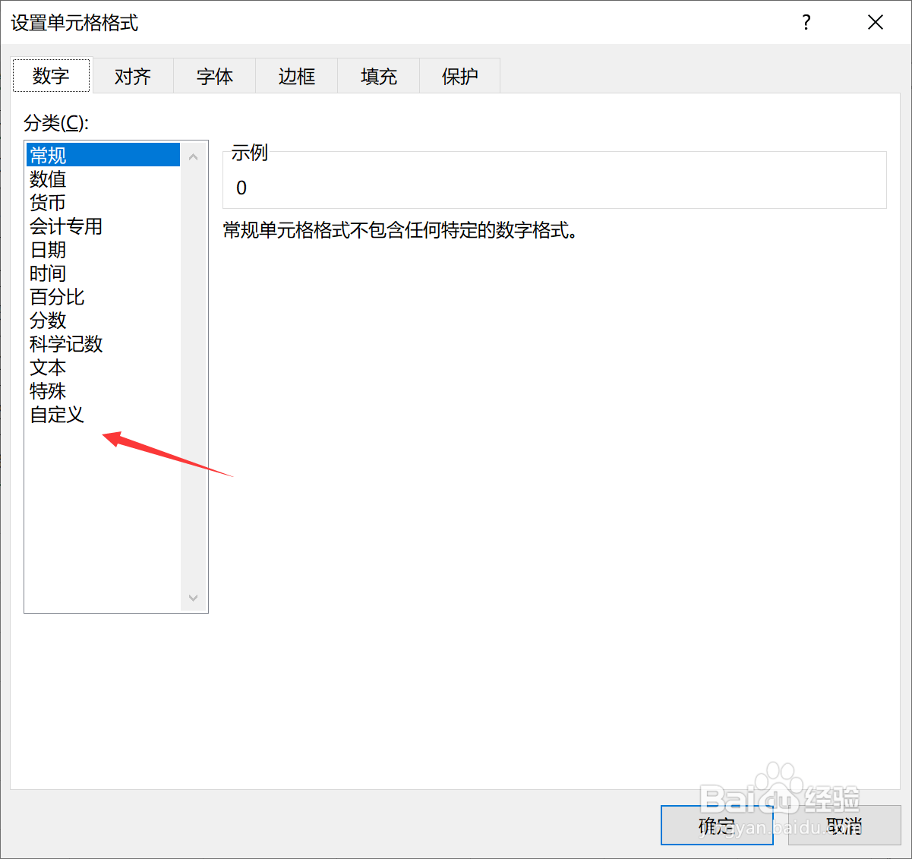
Task: Select 特殊 category
Action: coord(103,391)
